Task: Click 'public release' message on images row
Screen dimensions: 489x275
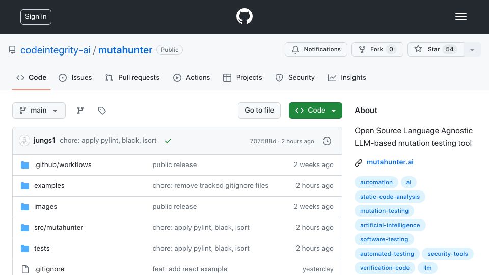Action: click(174, 206)
